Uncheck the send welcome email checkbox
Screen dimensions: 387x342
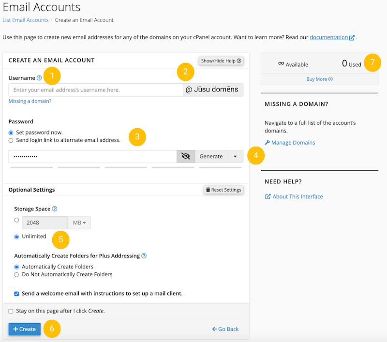pos(17,294)
